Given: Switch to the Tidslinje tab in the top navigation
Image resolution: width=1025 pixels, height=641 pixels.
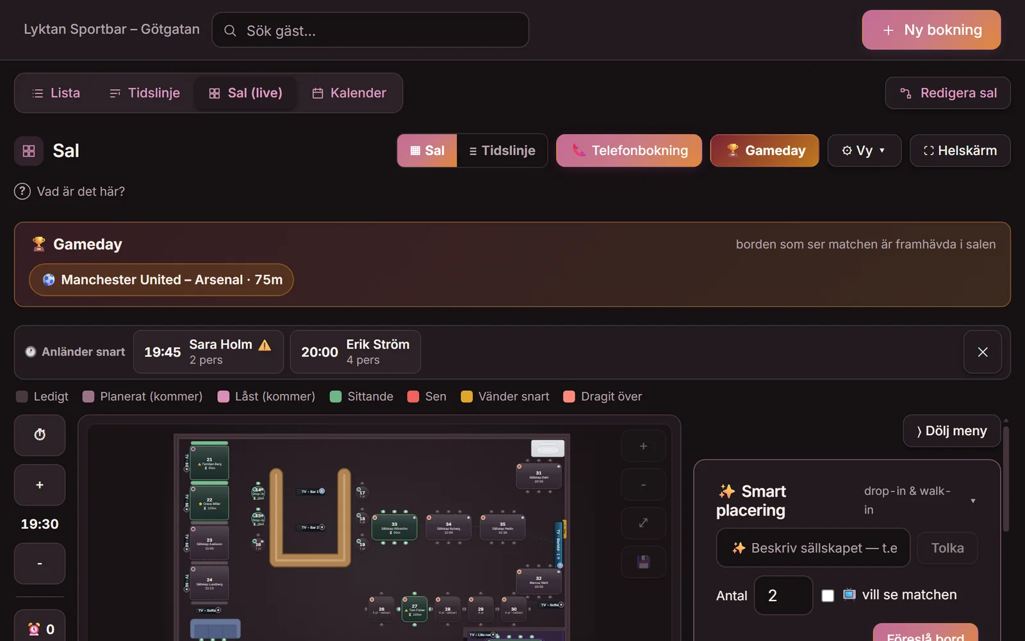Looking at the screenshot, I should coord(145,93).
